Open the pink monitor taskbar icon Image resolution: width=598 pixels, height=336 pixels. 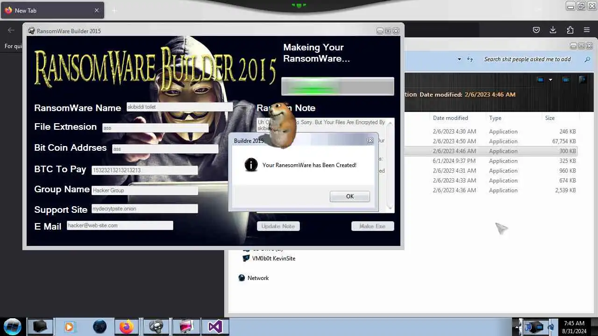coord(186,327)
